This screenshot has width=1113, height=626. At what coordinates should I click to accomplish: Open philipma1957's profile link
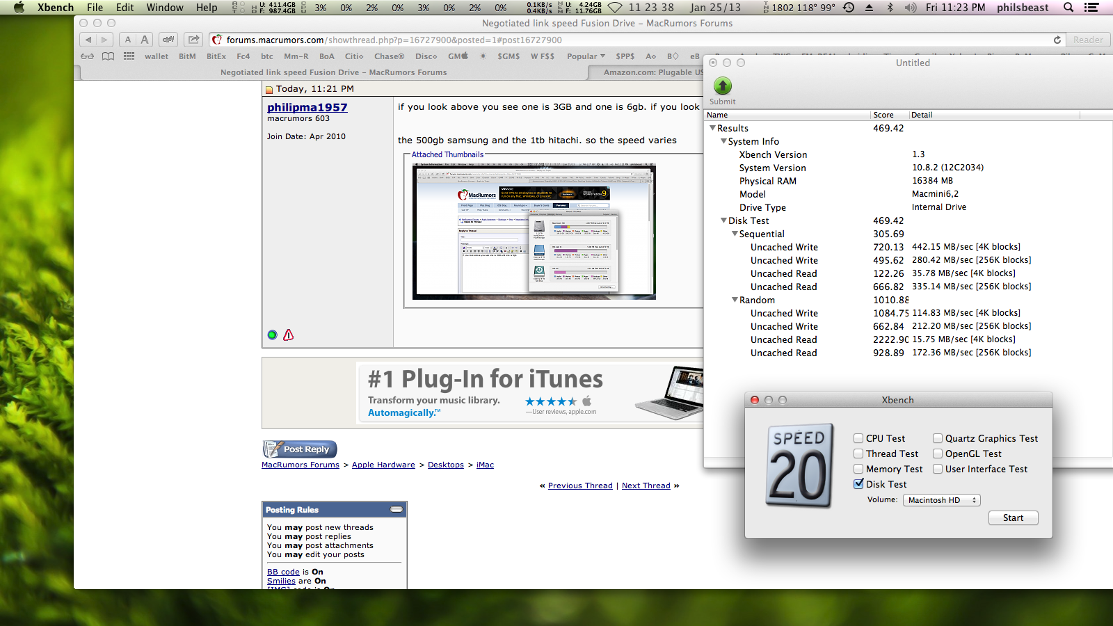pos(307,107)
